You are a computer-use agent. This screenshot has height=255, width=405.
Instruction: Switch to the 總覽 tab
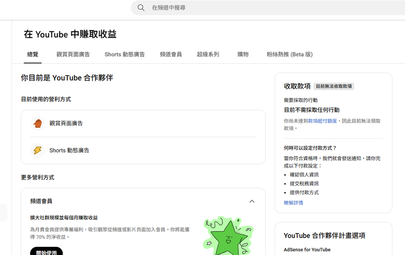[x=33, y=54]
